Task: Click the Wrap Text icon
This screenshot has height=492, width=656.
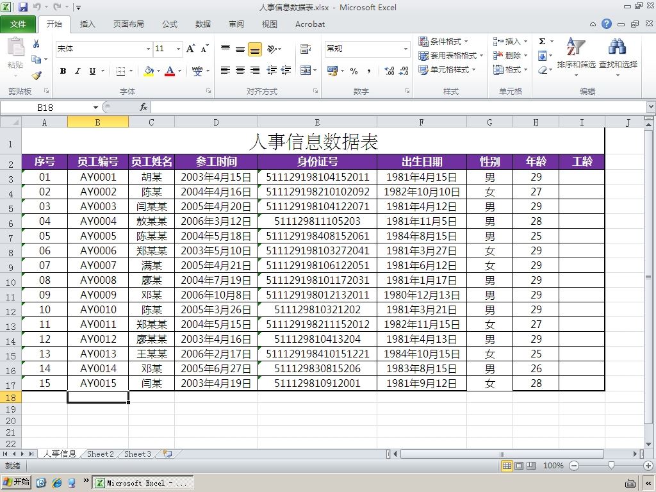Action: click(306, 49)
